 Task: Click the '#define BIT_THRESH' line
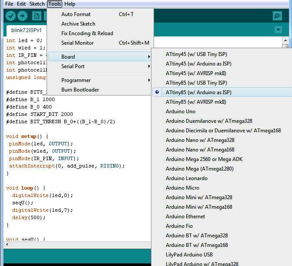pyautogui.click(x=61, y=122)
